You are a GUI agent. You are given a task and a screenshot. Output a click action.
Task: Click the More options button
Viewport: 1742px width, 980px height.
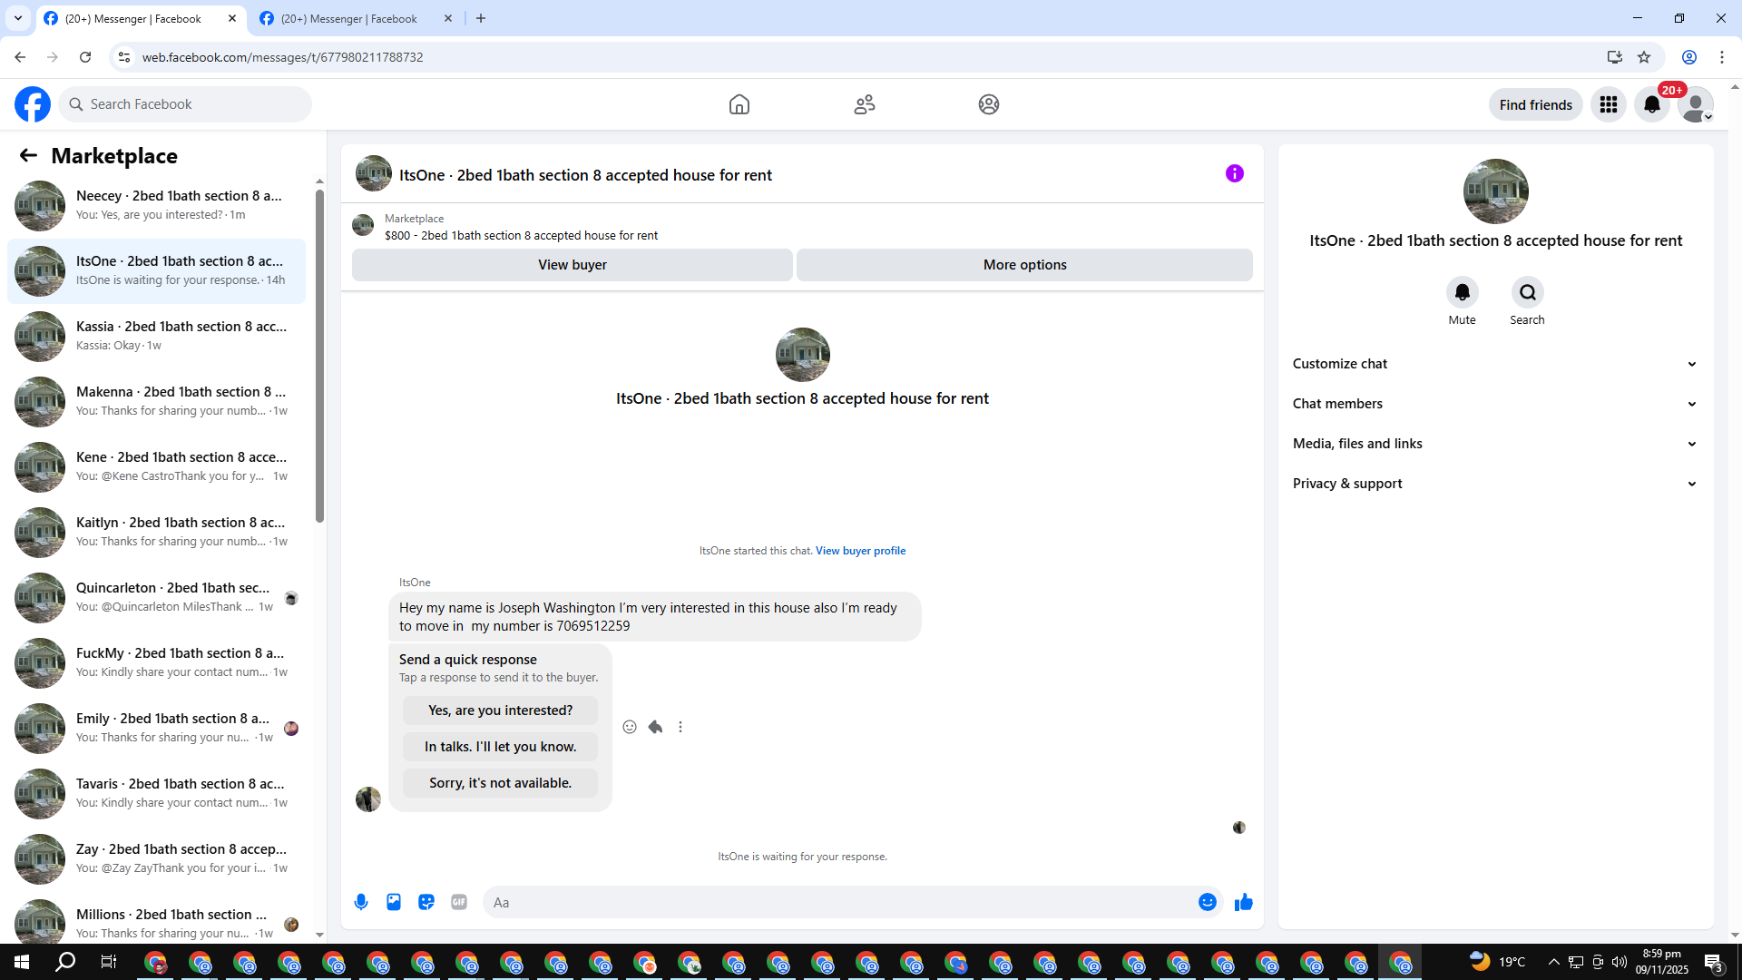tap(1025, 265)
